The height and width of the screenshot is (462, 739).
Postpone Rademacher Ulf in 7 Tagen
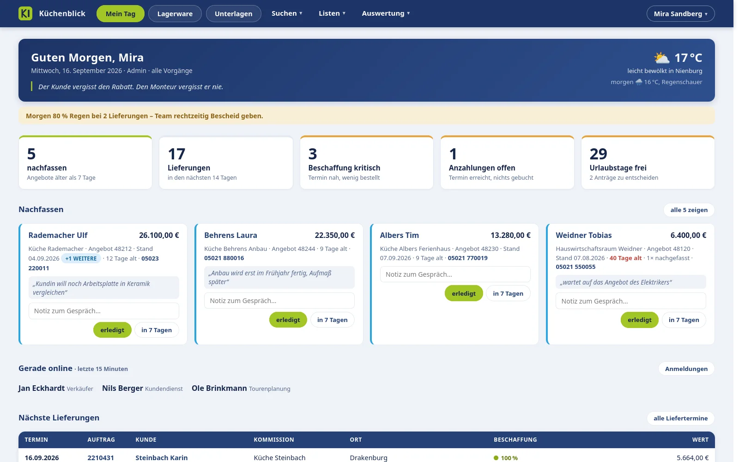(x=157, y=330)
